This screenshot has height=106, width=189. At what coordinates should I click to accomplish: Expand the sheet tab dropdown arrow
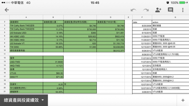[43, 100]
